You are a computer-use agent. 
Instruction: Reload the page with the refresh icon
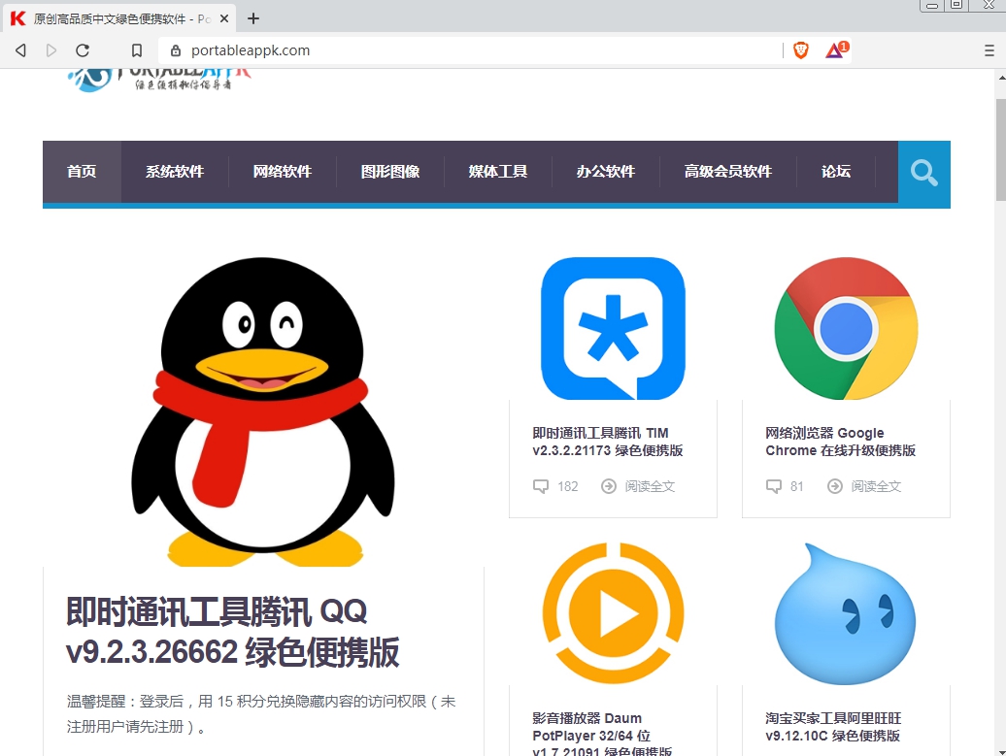coord(83,50)
